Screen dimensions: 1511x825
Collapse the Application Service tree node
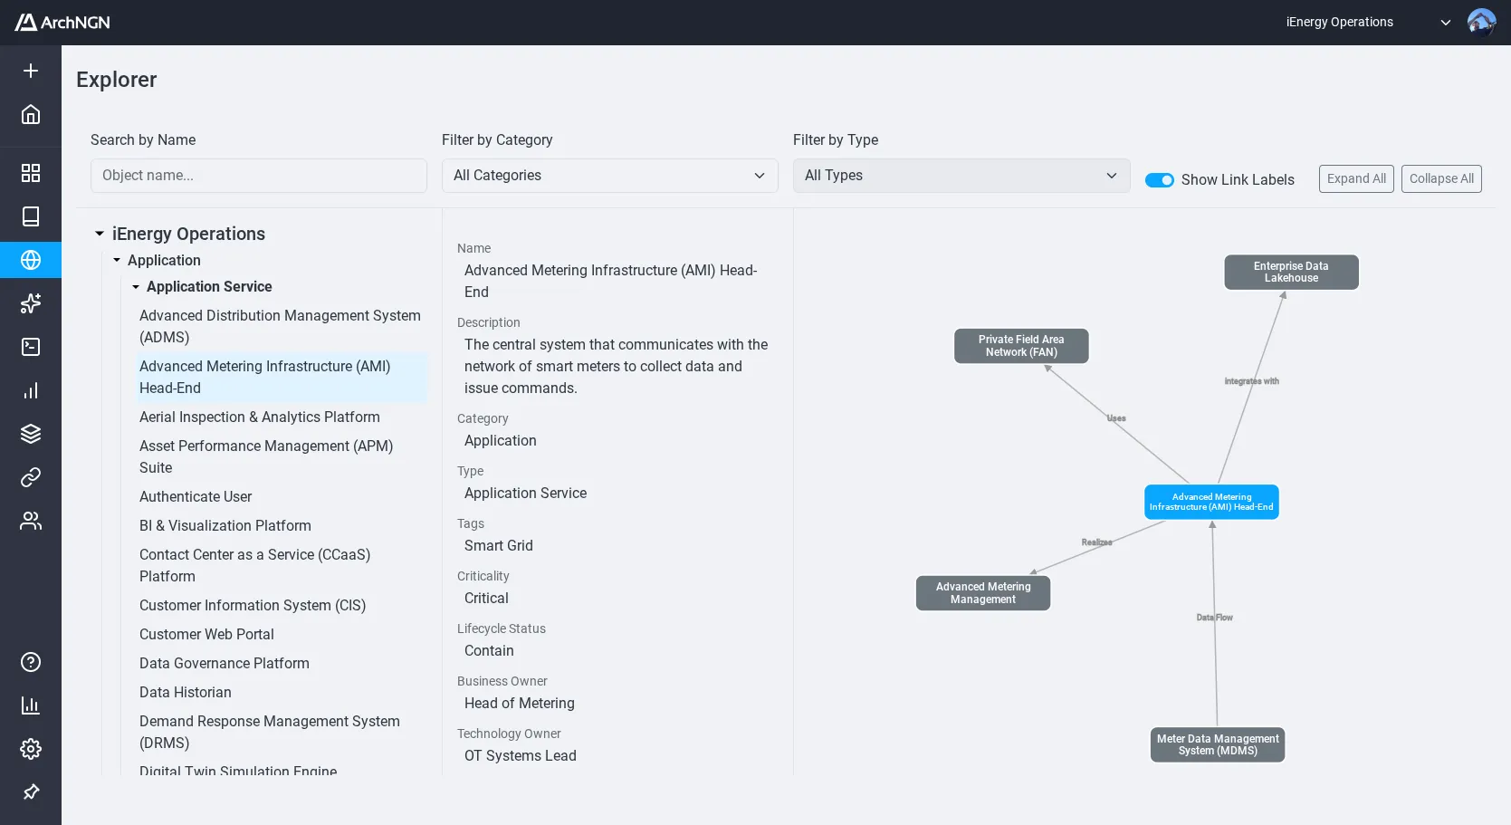point(137,287)
